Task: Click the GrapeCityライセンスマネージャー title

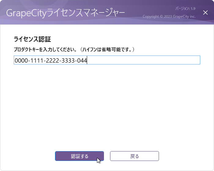Action: (x=65, y=13)
